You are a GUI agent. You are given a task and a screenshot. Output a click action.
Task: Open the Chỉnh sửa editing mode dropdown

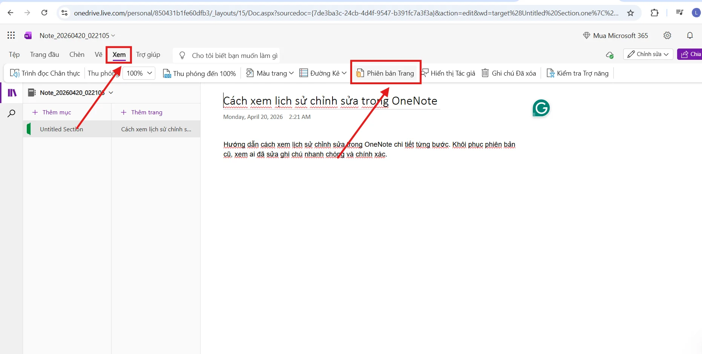[648, 54]
